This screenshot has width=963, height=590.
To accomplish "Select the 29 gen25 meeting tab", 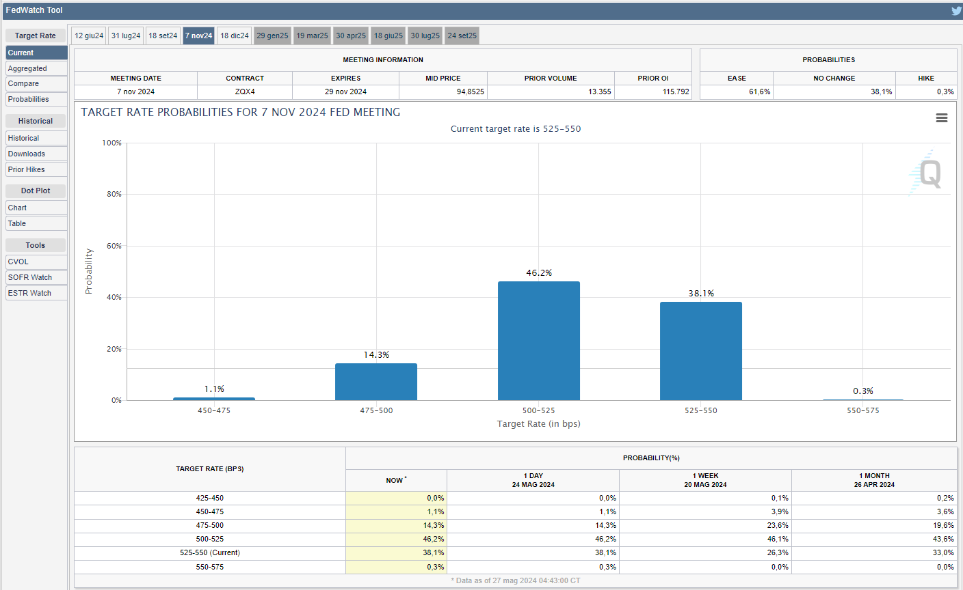I will coord(272,36).
